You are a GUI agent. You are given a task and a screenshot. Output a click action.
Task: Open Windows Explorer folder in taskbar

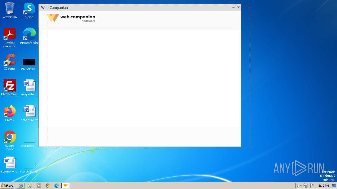[x=30, y=186]
